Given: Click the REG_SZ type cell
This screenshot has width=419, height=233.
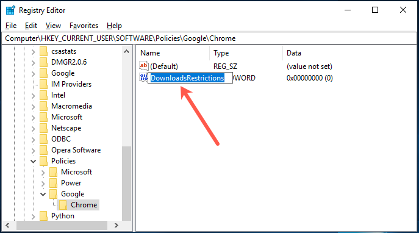Looking at the screenshot, I should click(225, 66).
